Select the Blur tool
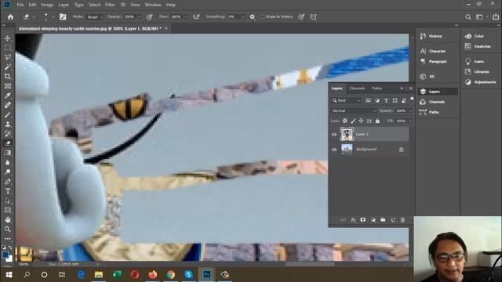 point(8,162)
